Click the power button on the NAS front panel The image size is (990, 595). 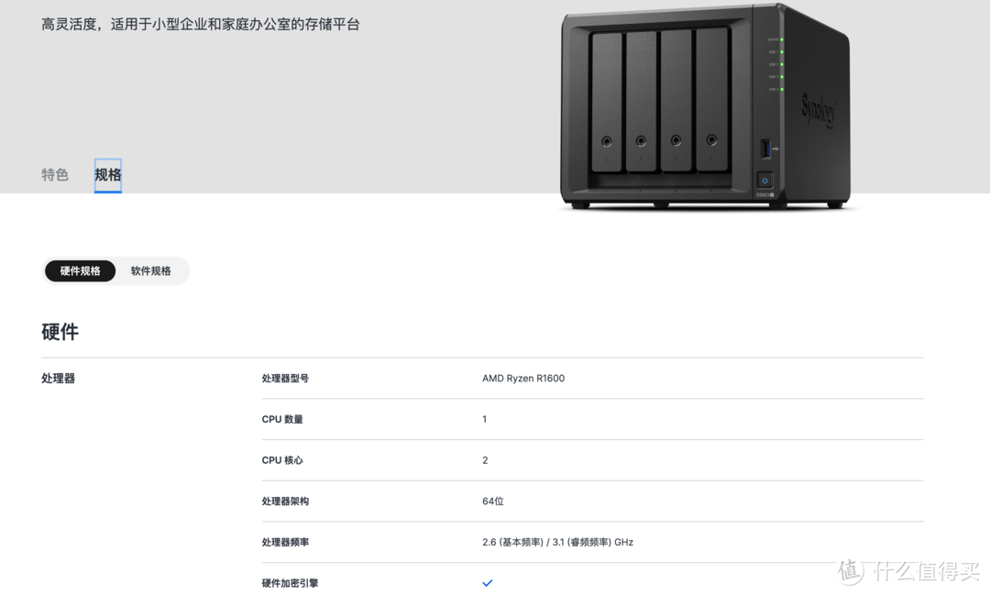tap(764, 180)
